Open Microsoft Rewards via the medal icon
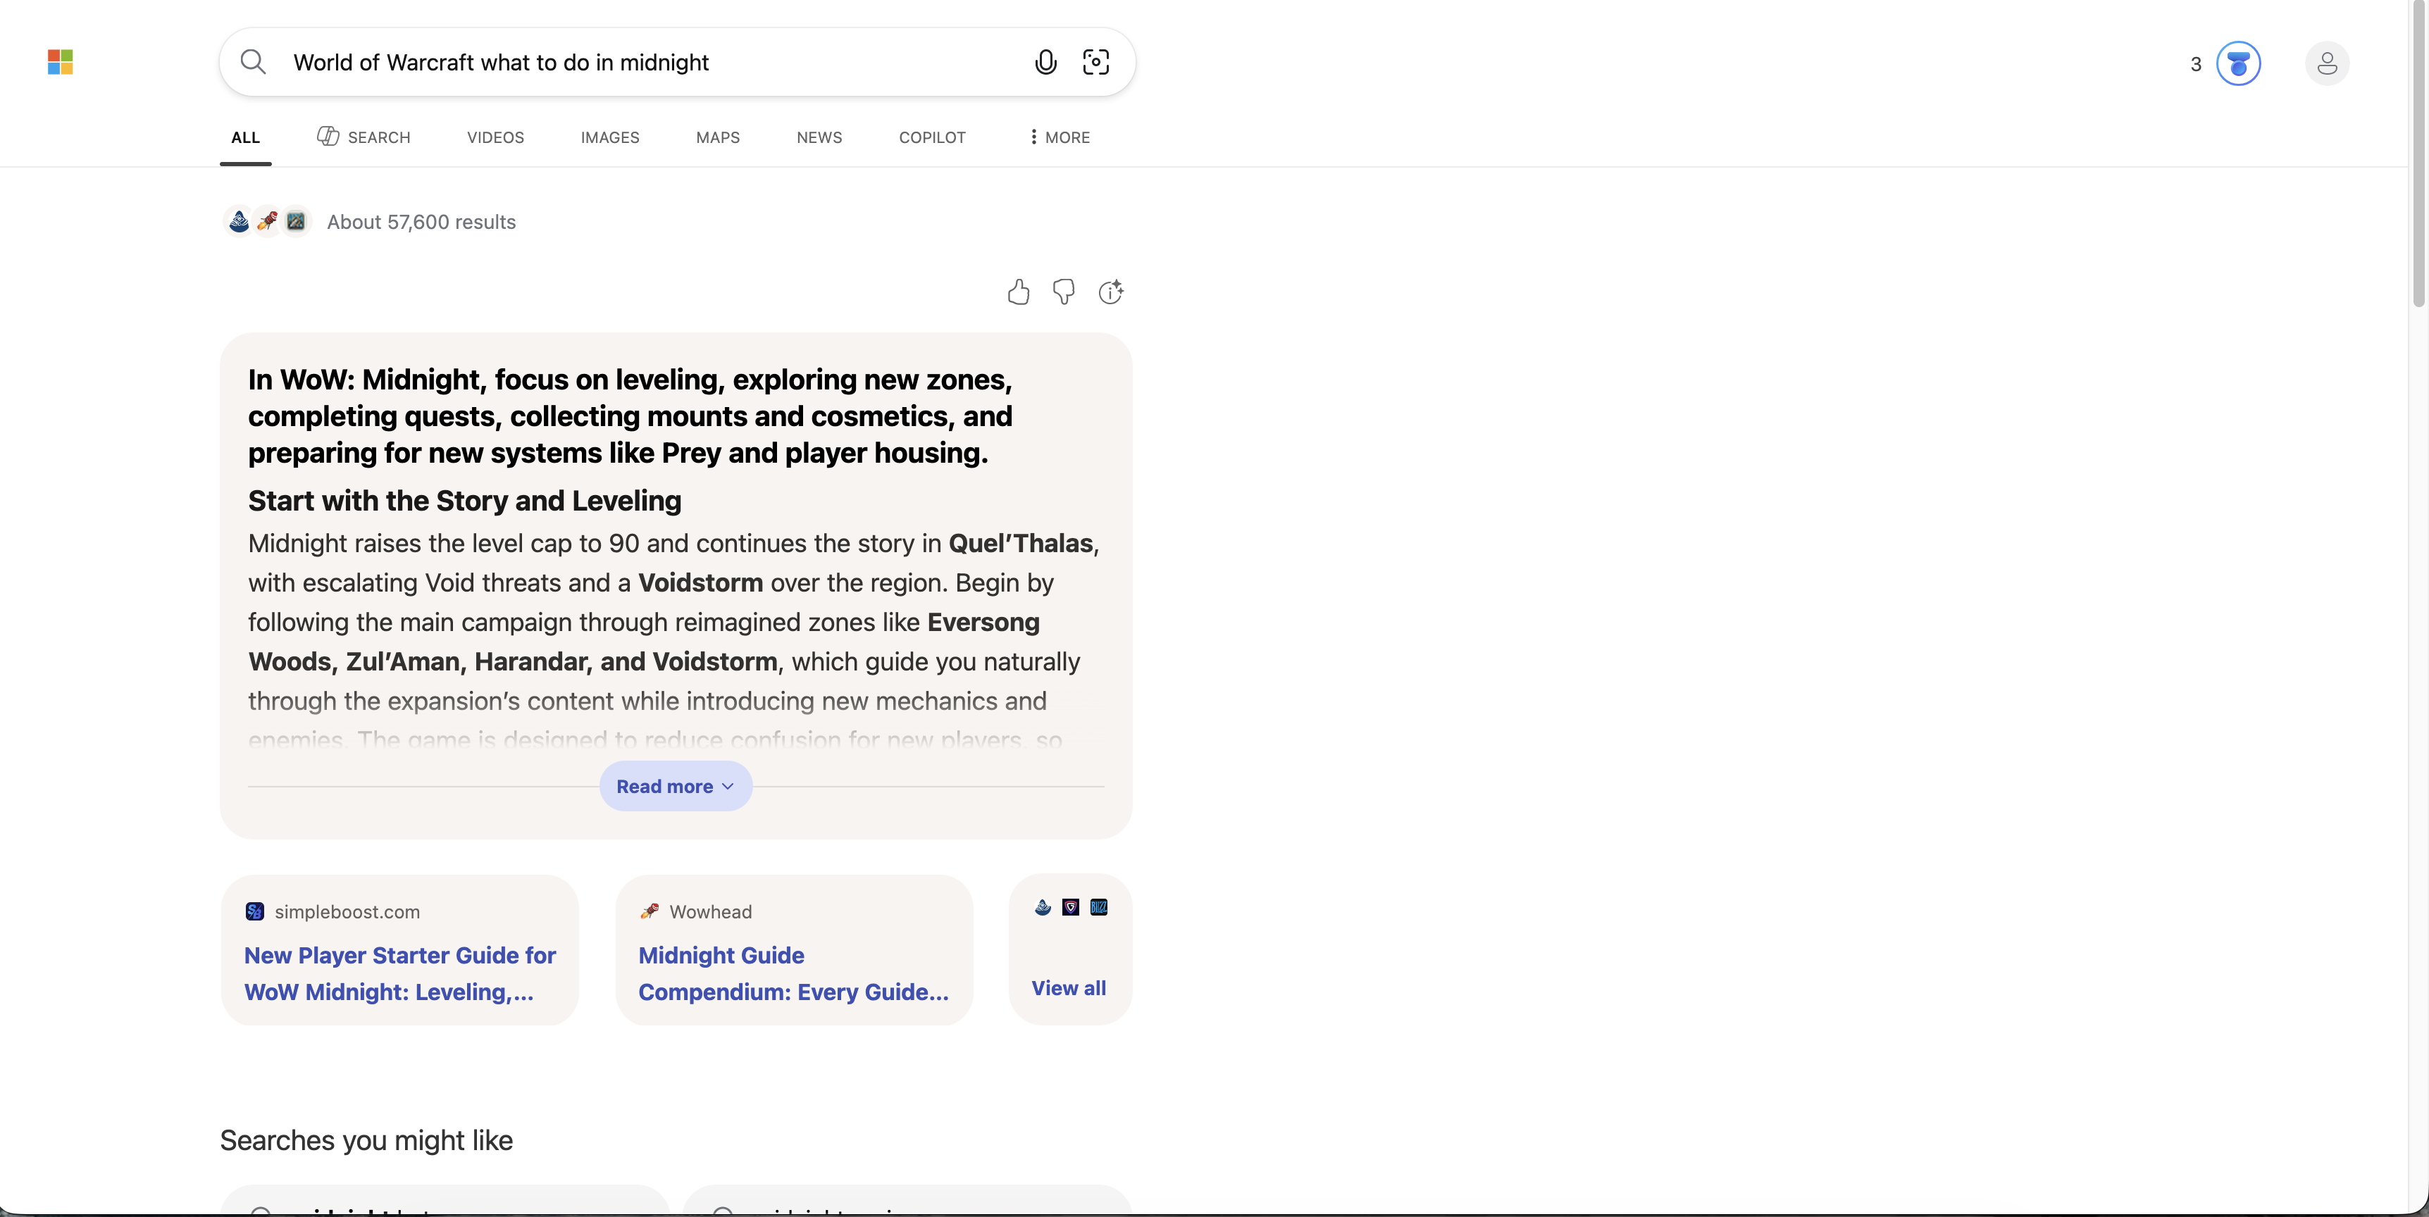 [x=2240, y=64]
